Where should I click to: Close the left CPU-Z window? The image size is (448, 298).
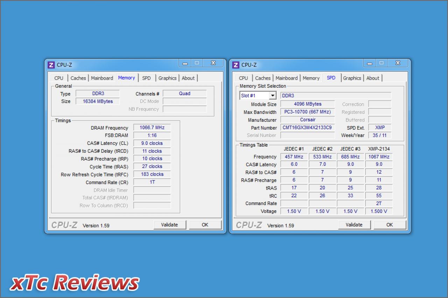pyautogui.click(x=213, y=63)
